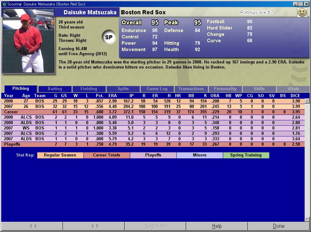The width and height of the screenshot is (311, 232).
Task: View the Transactions tab
Action: coord(191,89)
